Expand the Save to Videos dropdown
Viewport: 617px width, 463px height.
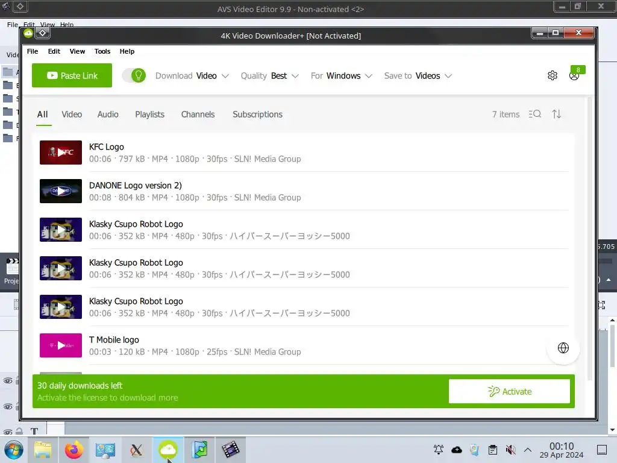418,75
